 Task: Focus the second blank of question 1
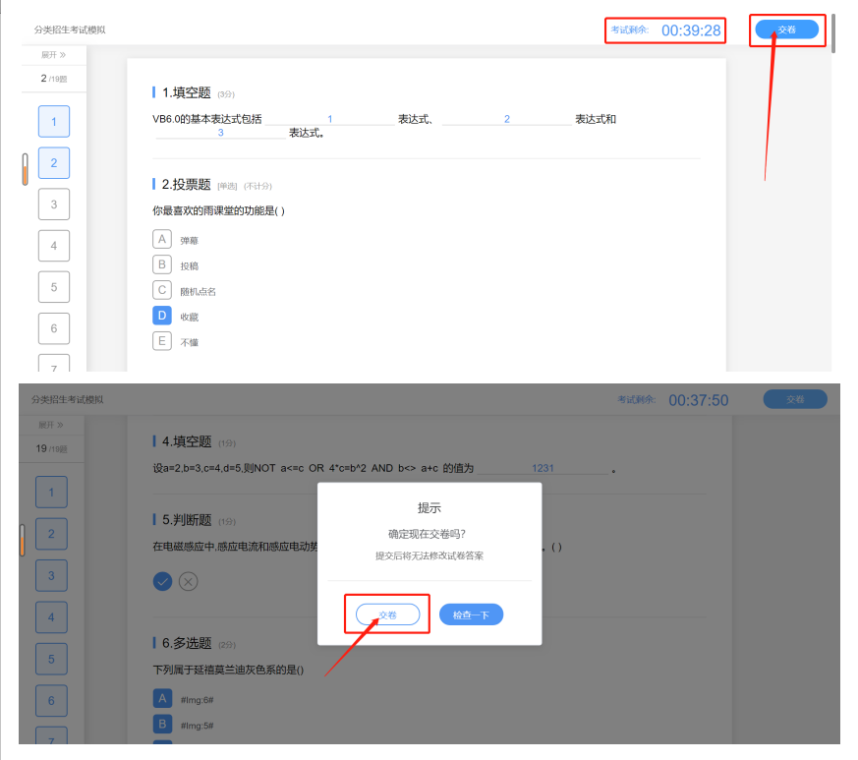pos(506,119)
